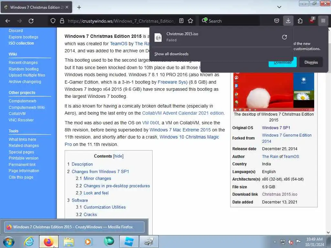Open a new browser tab

click(79, 7)
